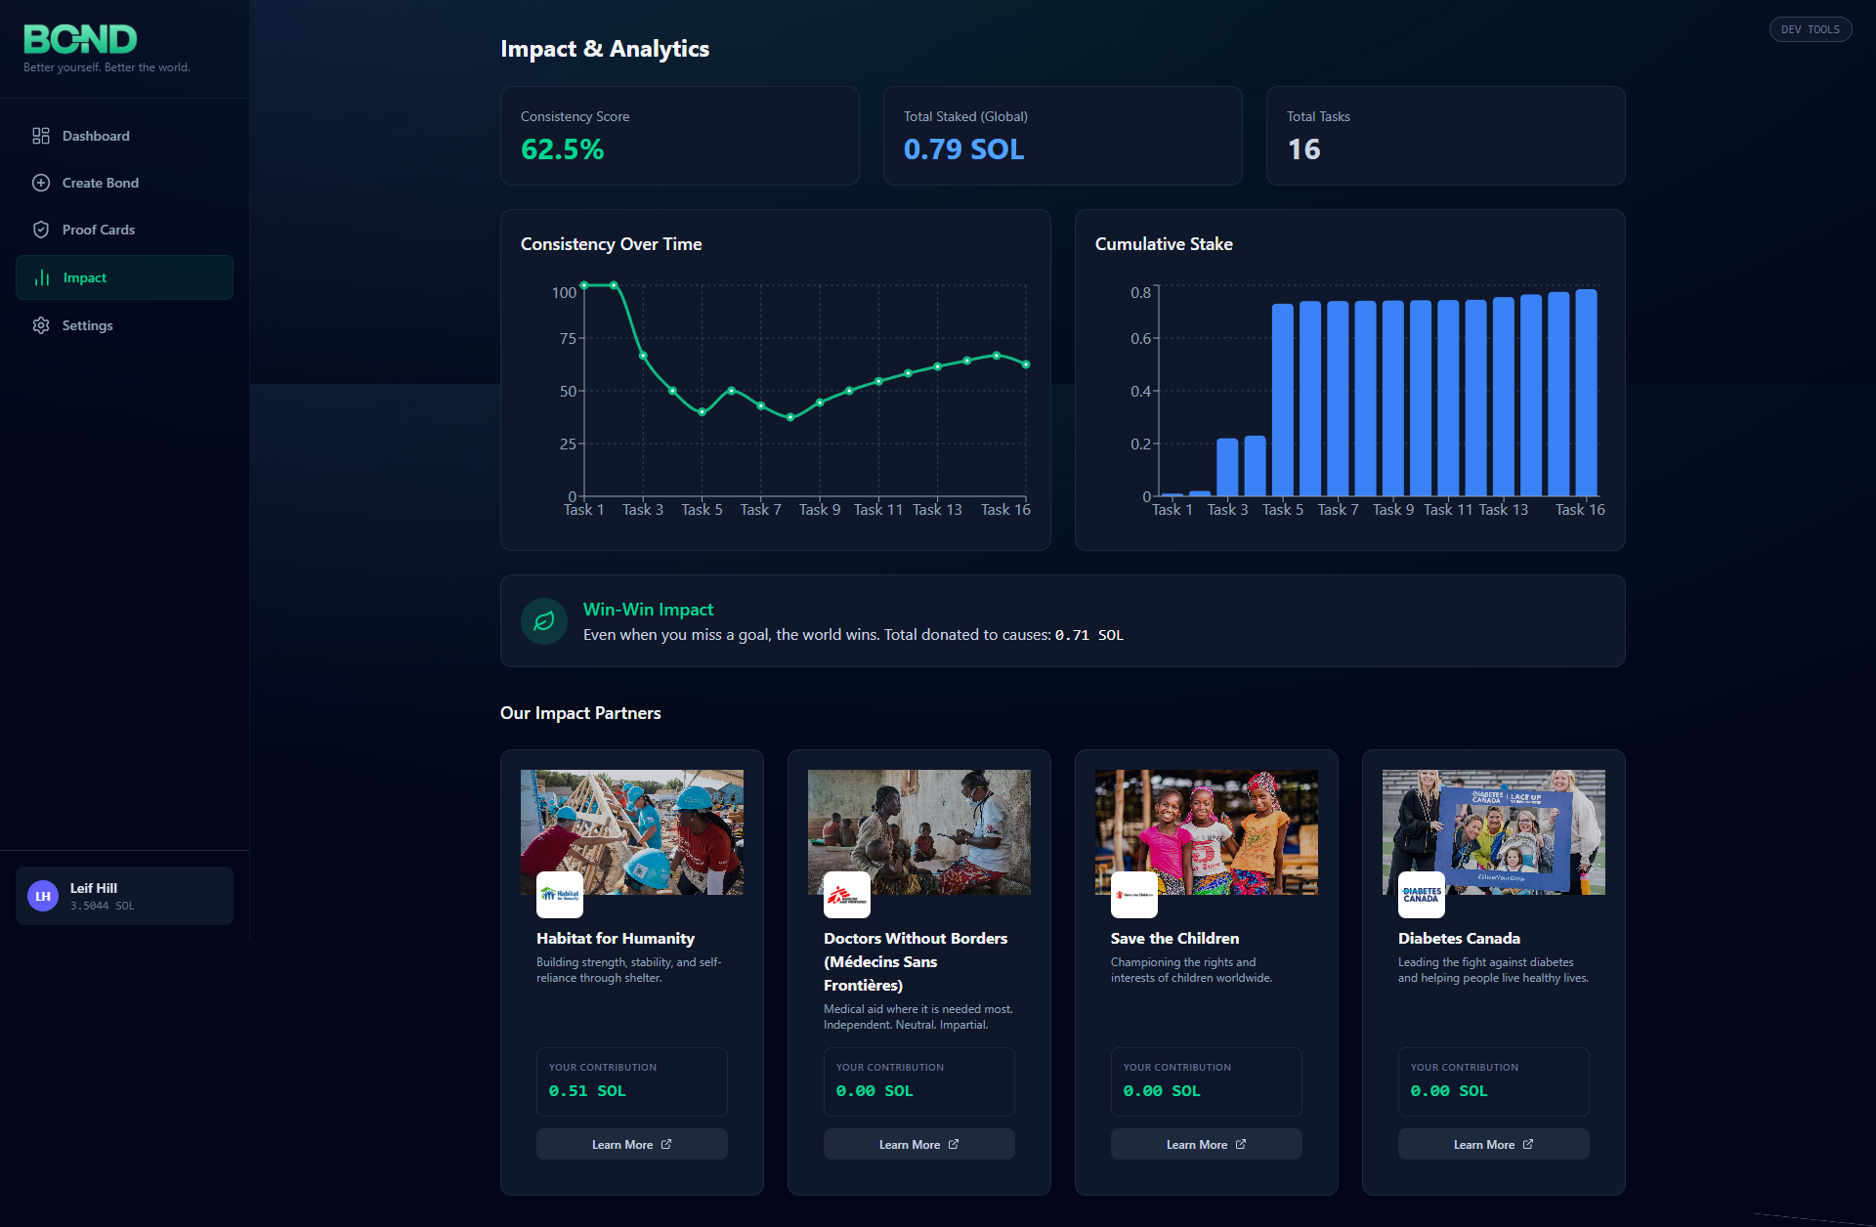Screen dimensions: 1876x1227
Task: Click the Proof Cards shield icon
Action: point(41,230)
